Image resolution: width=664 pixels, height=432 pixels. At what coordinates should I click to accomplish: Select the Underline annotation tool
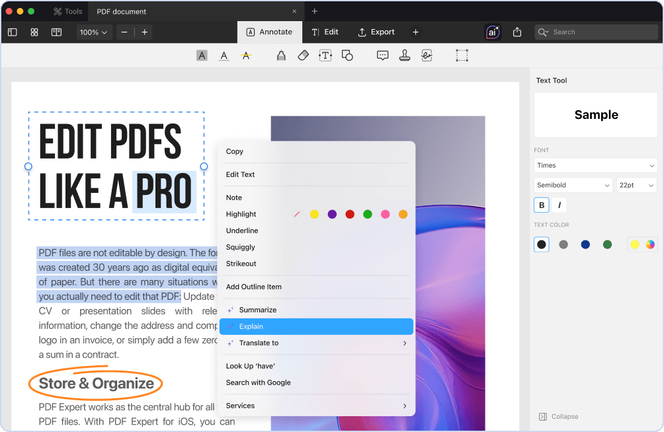point(224,55)
